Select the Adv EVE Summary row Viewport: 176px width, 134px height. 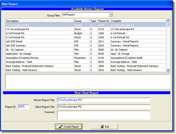pyautogui.click(x=86, y=45)
